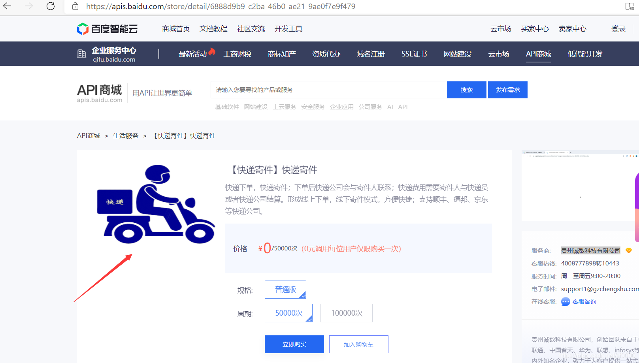Select 云市场 in the dark menu bar
639x363 pixels.
coord(499,54)
